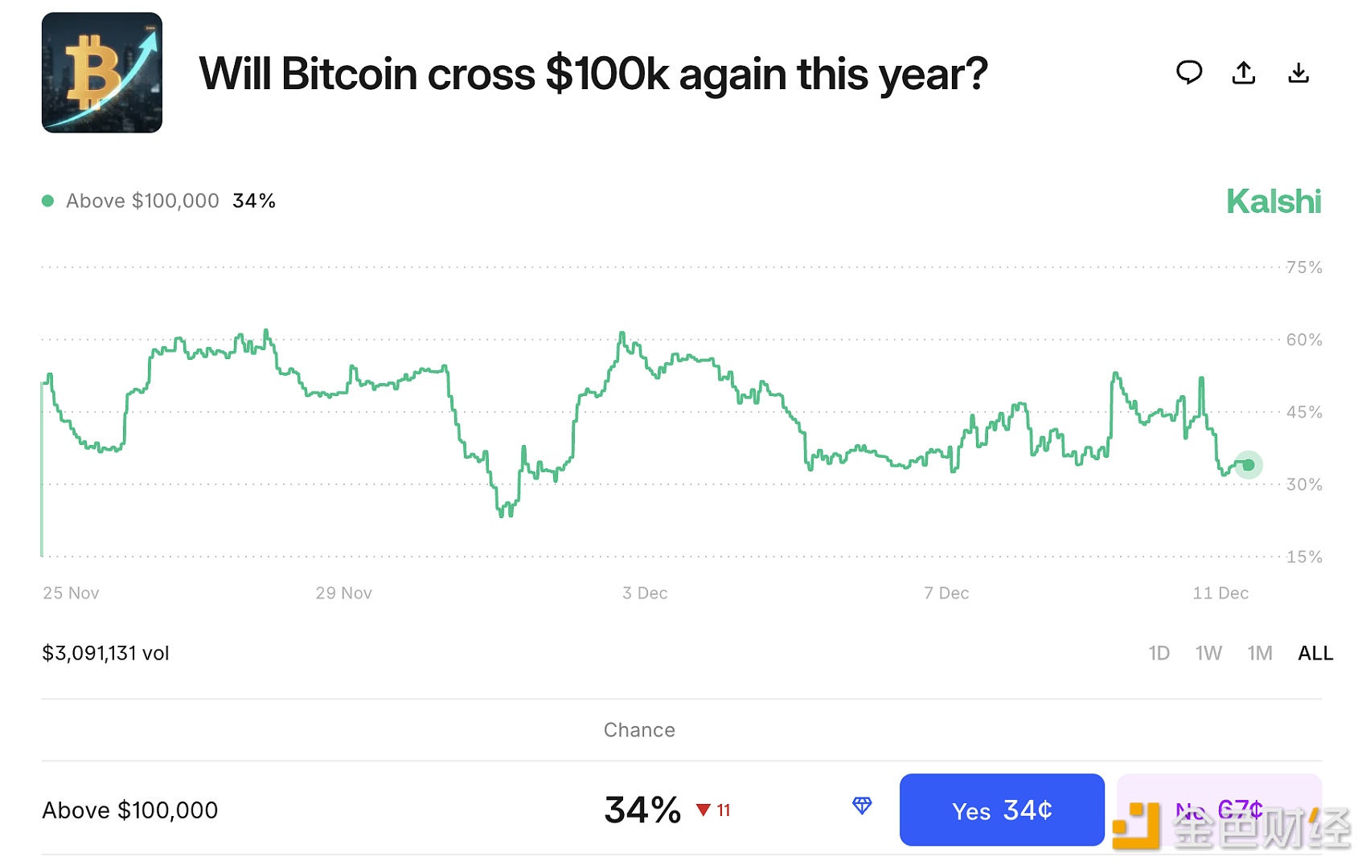This screenshot has width=1362, height=861.
Task: Click the market title about Bitcoin $100k
Action: click(593, 74)
